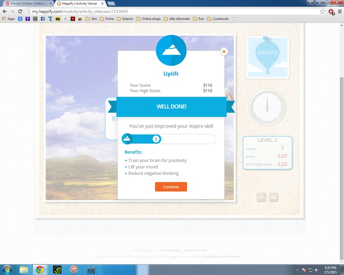Open the blank page bookmark icon
This screenshot has height=275, width=344.
[234, 19]
